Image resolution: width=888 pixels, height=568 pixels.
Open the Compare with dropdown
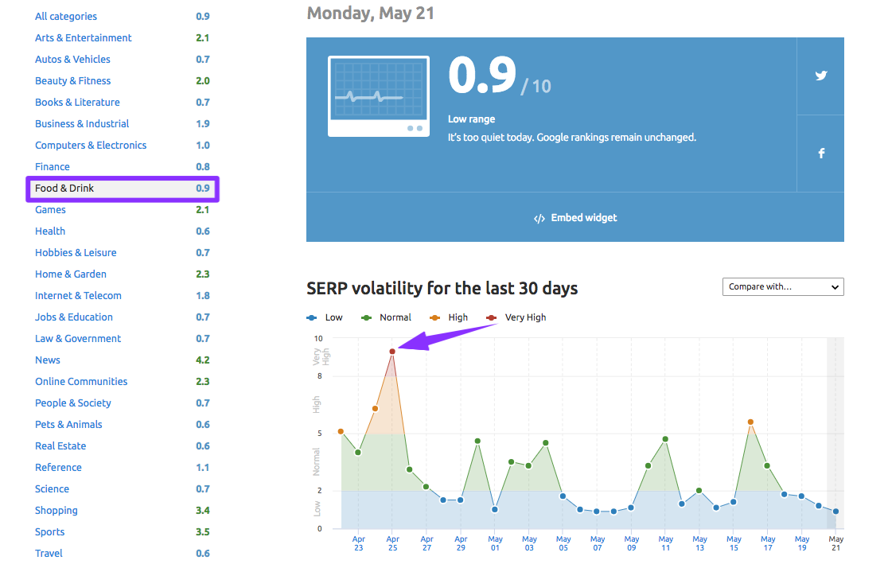783,286
